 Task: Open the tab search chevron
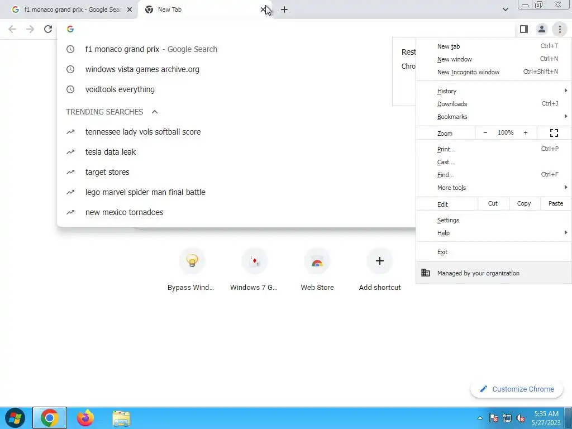505,9
